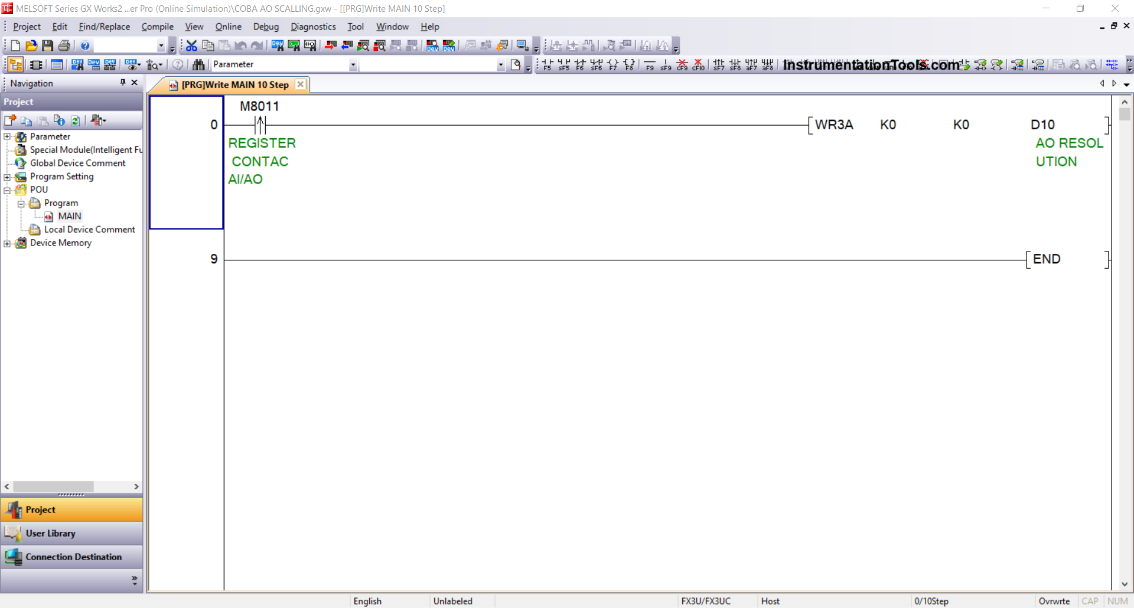The height and width of the screenshot is (608, 1134).
Task: Insert falling pulse contact sF8 icon
Action: click(735, 64)
